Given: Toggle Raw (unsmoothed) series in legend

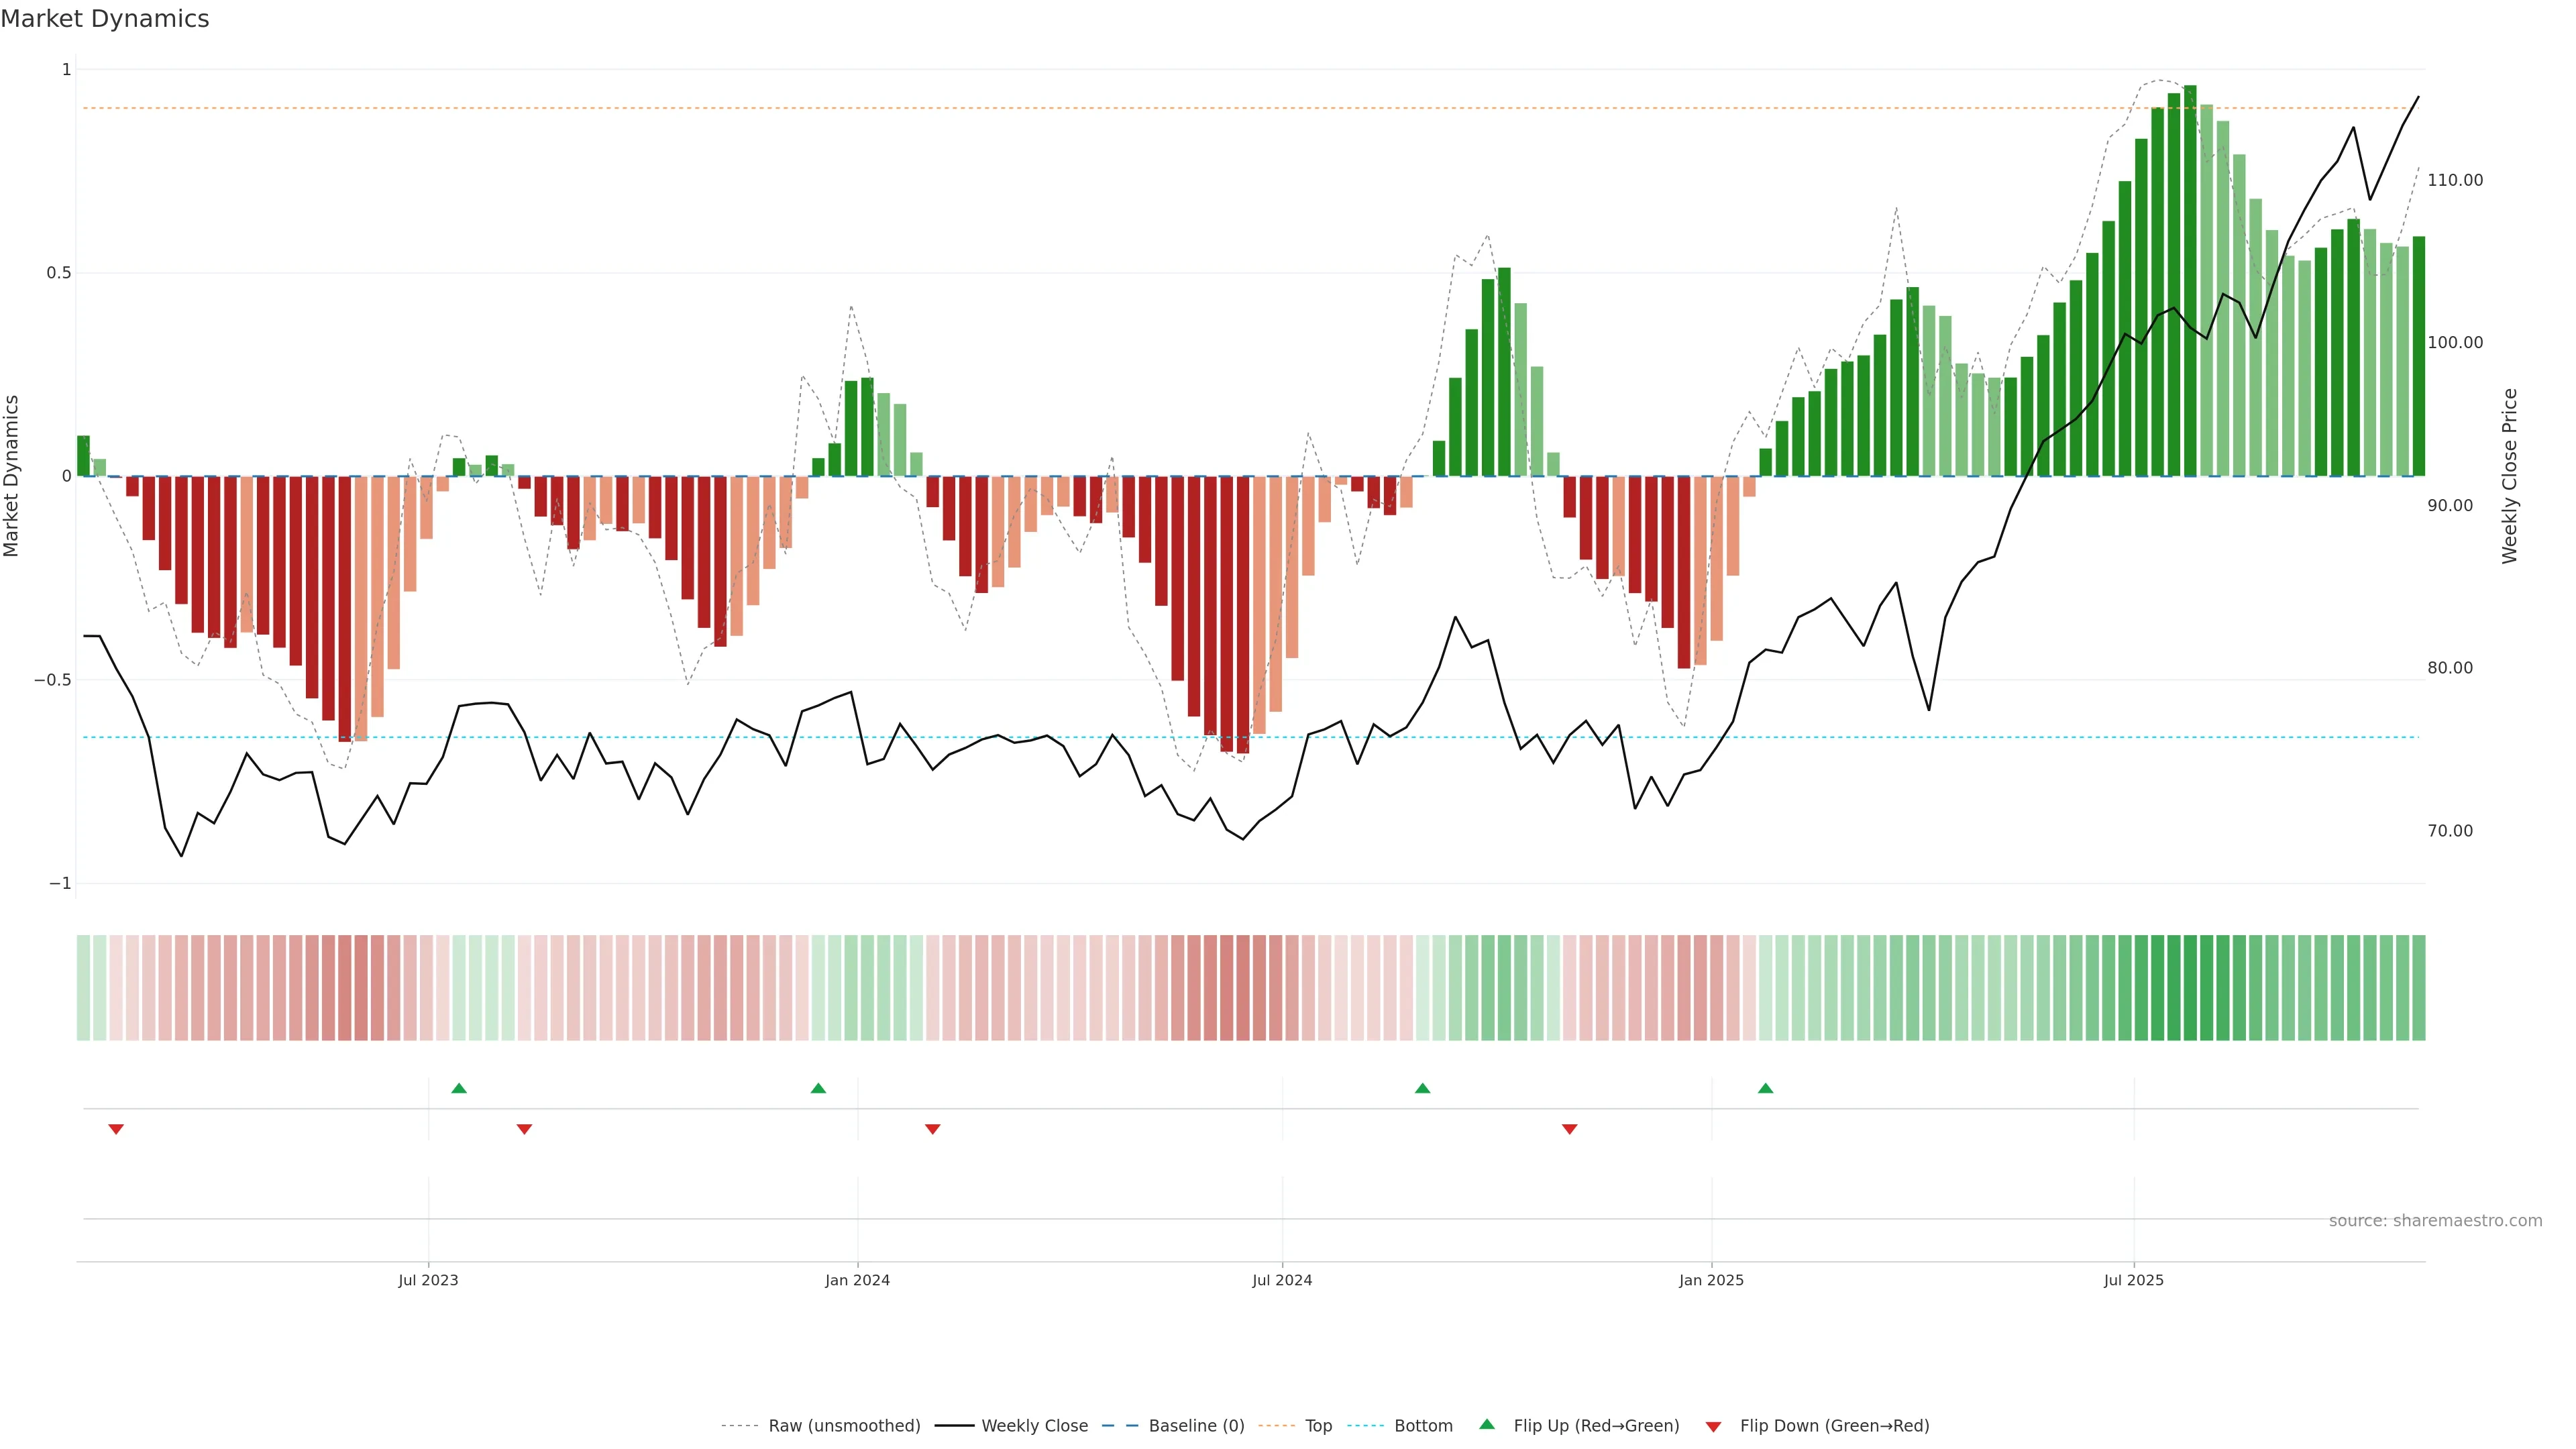Looking at the screenshot, I should (x=843, y=1426).
